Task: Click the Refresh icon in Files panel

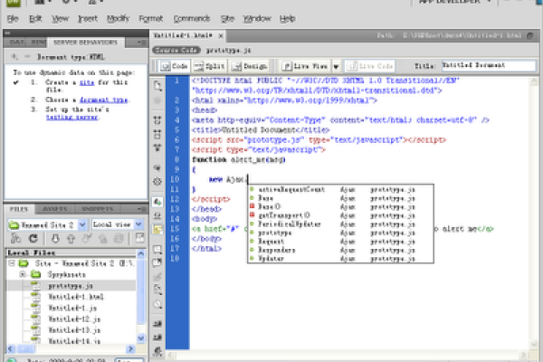Action: point(33,238)
